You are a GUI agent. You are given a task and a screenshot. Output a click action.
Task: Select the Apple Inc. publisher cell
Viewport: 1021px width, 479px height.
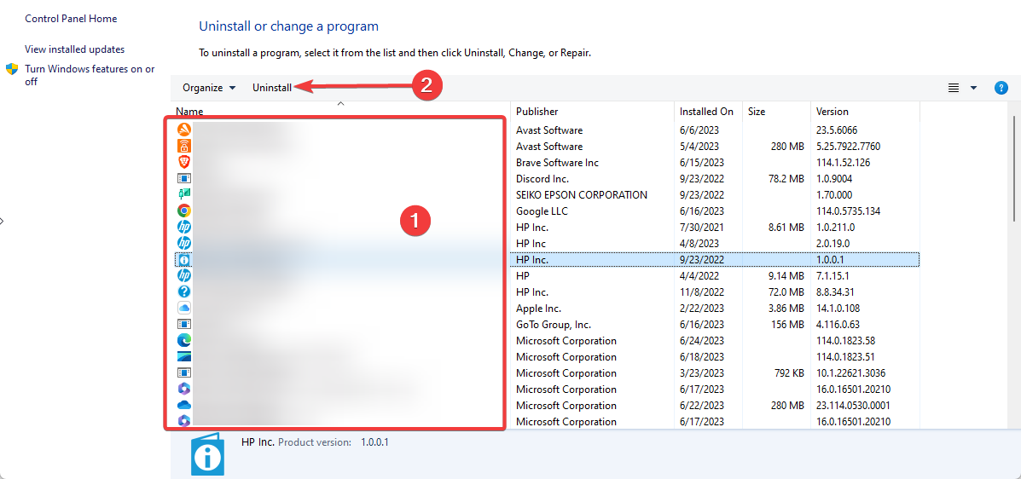pos(538,308)
